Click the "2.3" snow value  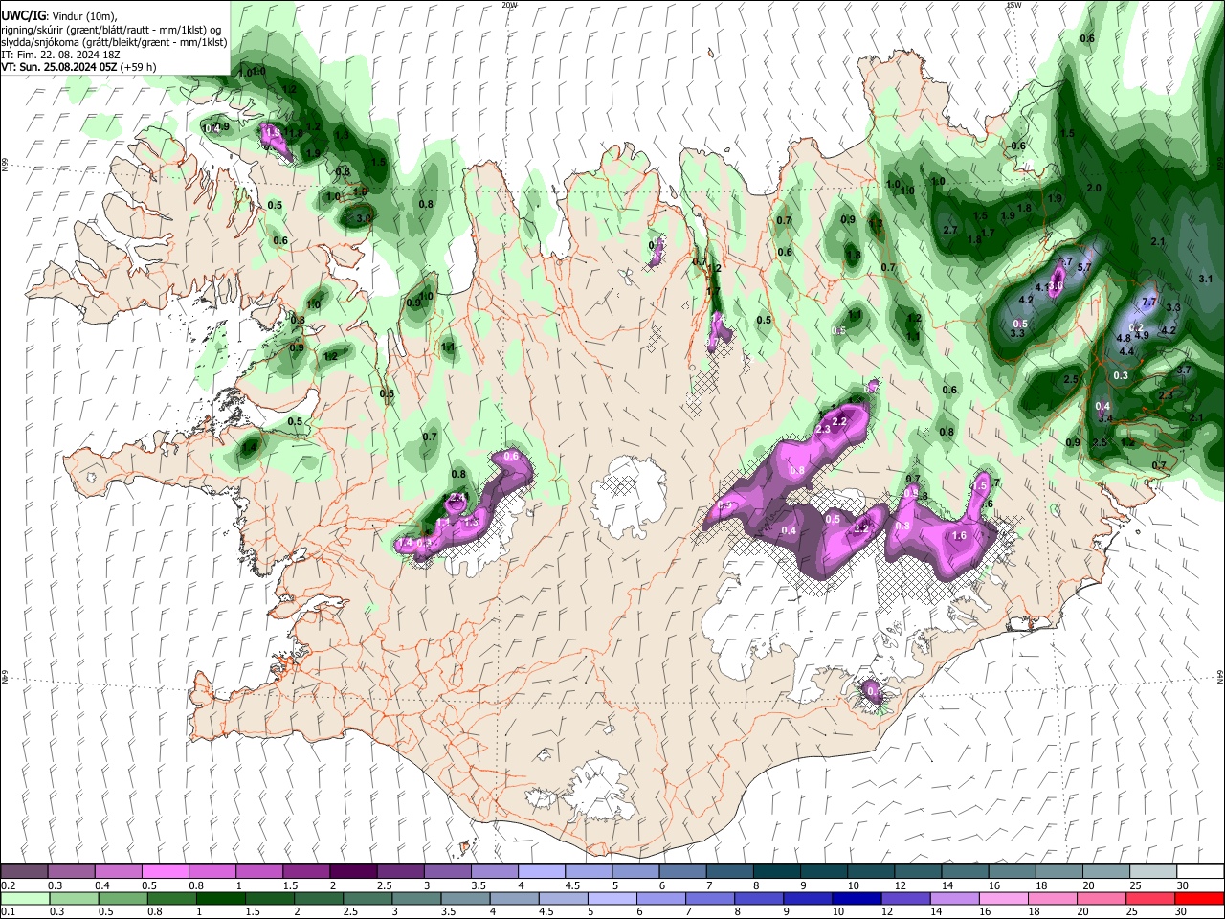[823, 430]
